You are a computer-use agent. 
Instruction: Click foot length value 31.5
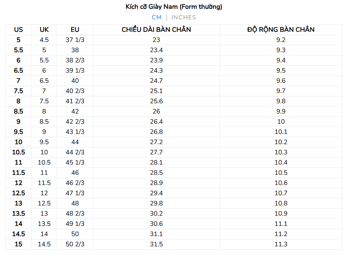[156, 244]
